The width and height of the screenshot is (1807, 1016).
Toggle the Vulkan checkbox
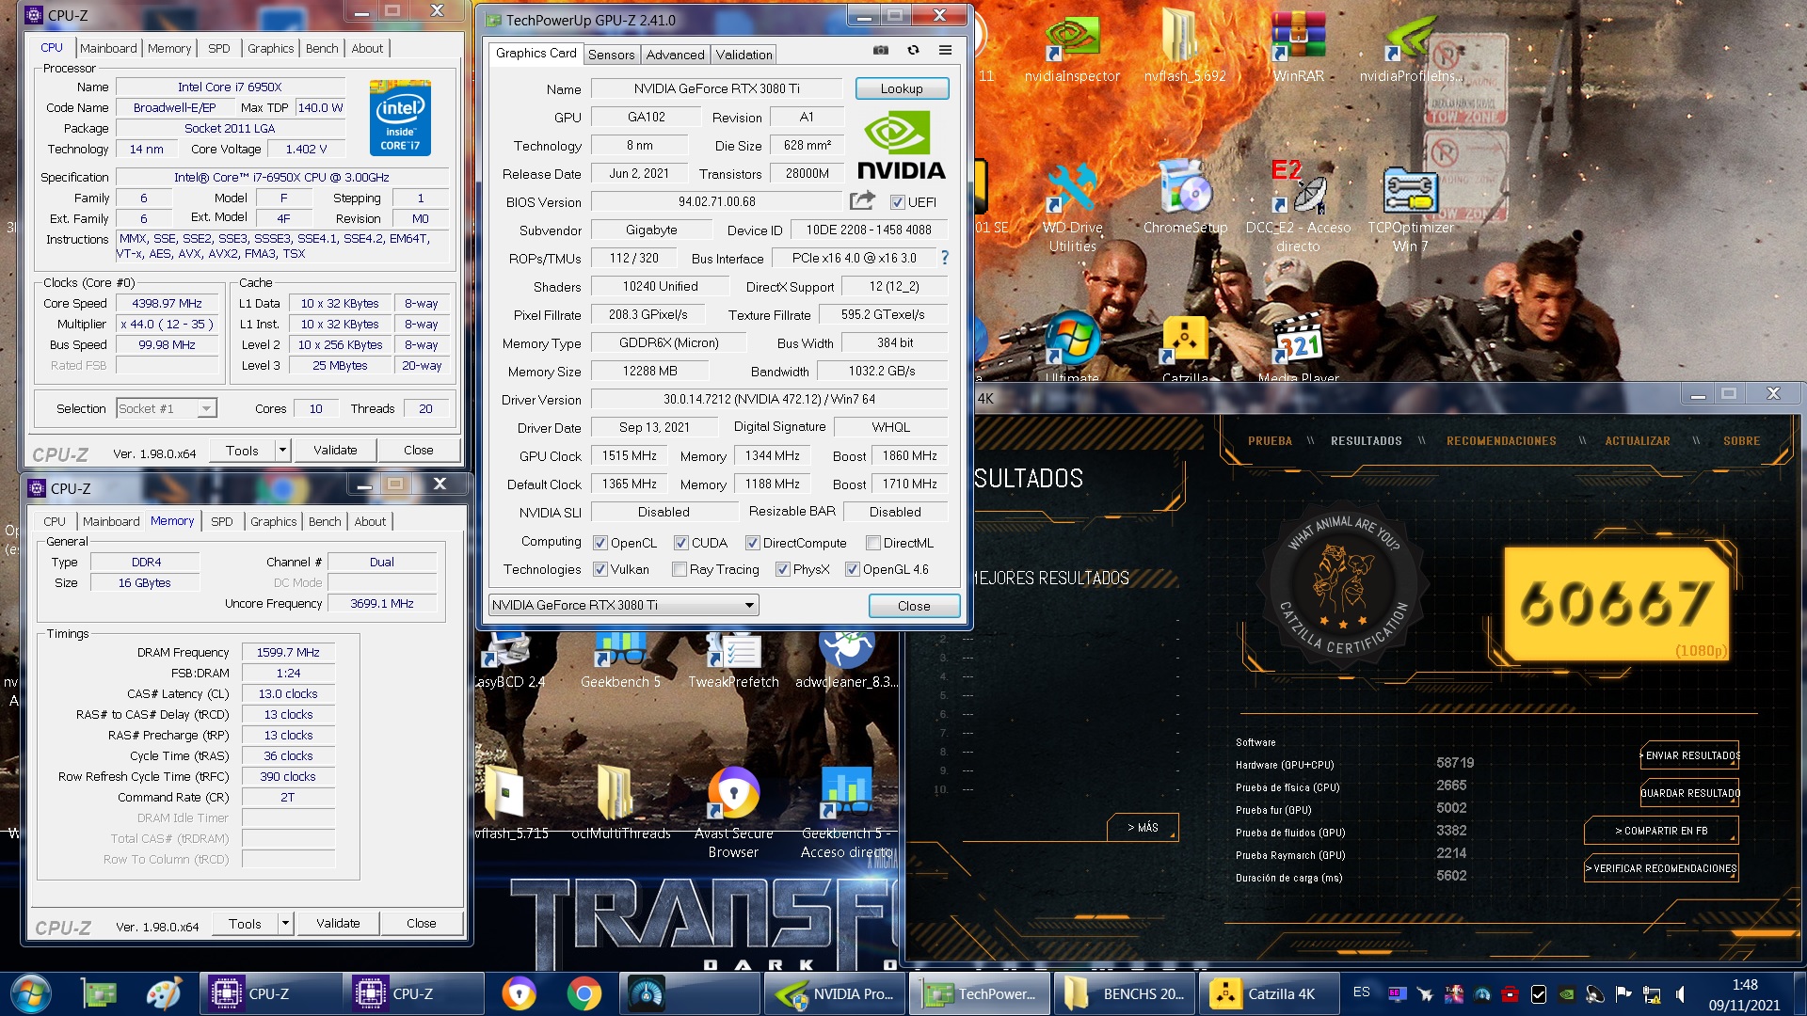600,569
